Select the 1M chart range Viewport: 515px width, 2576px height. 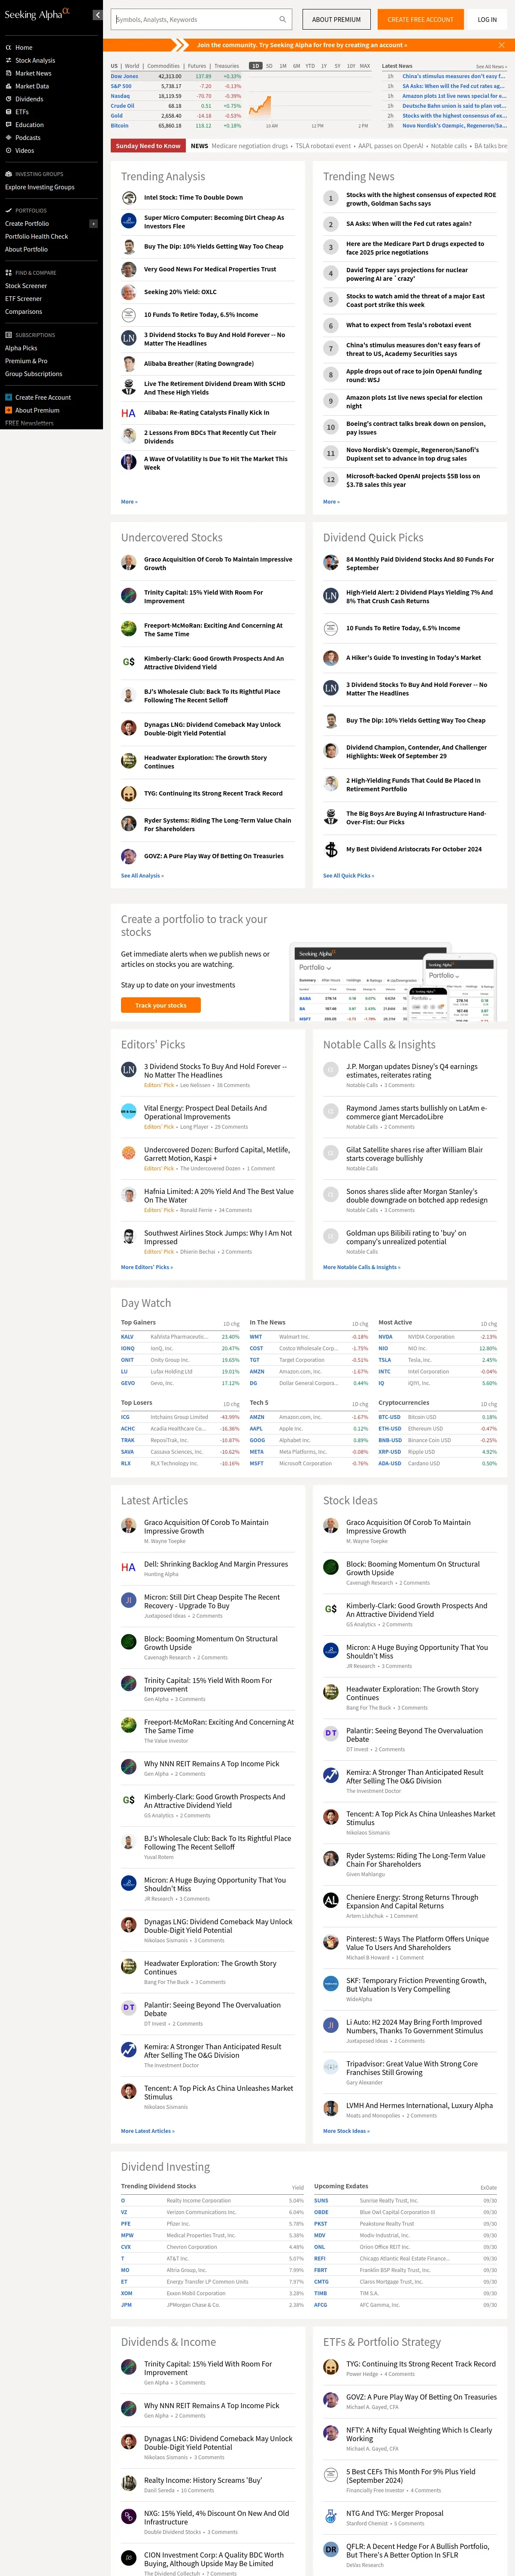click(283, 66)
